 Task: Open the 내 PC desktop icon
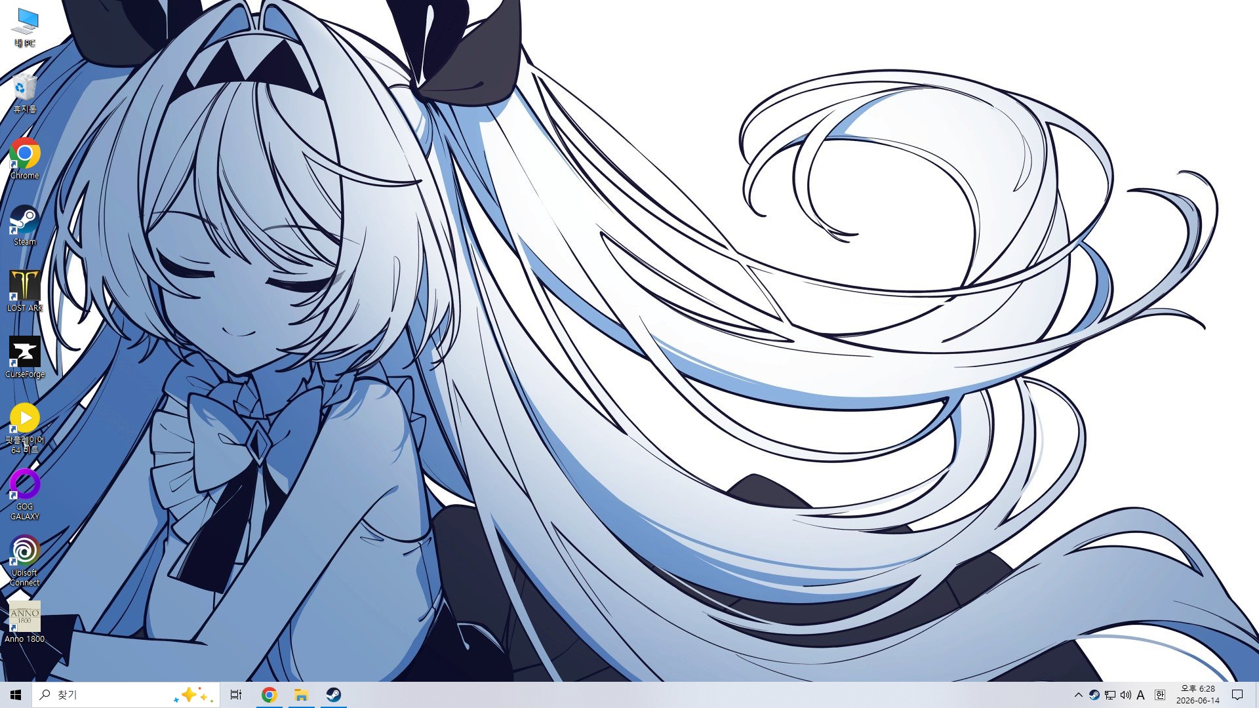pos(25,28)
